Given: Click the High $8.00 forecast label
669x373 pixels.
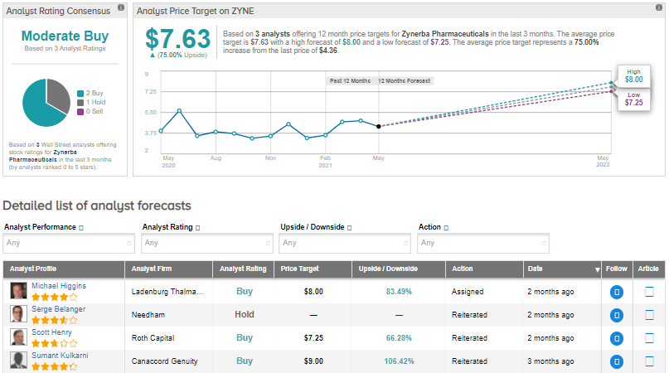Looking at the screenshot, I should click(633, 76).
